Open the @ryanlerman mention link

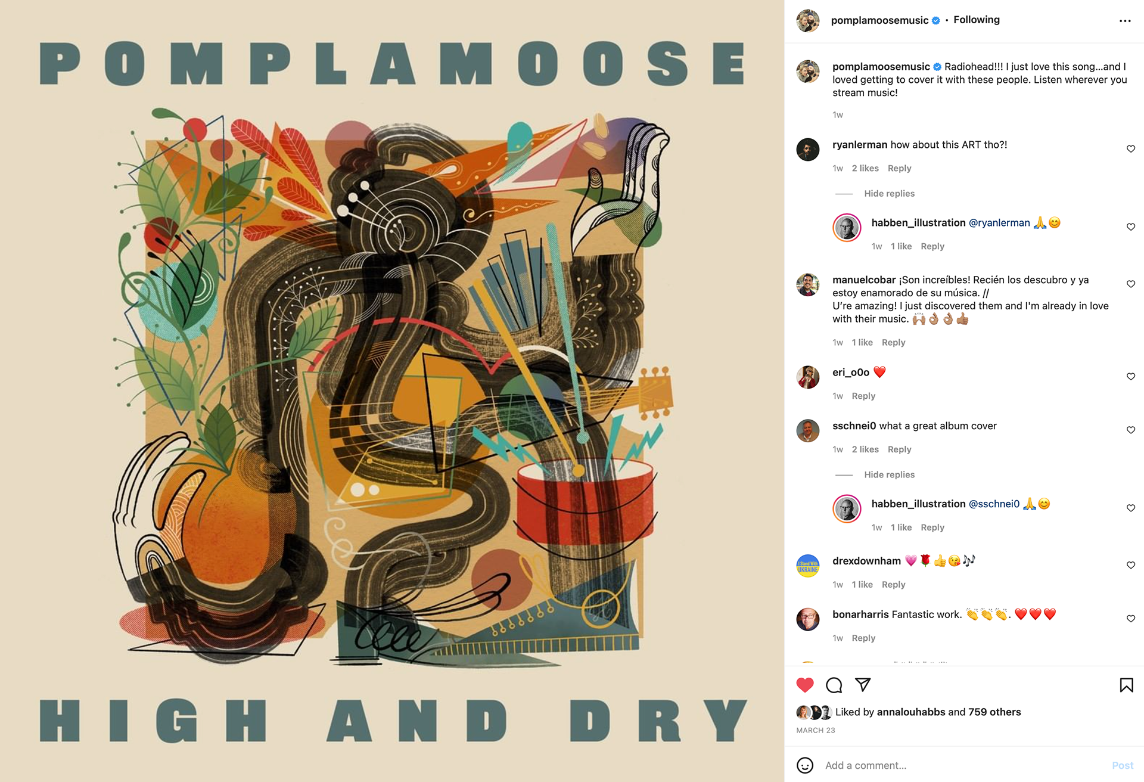click(999, 223)
